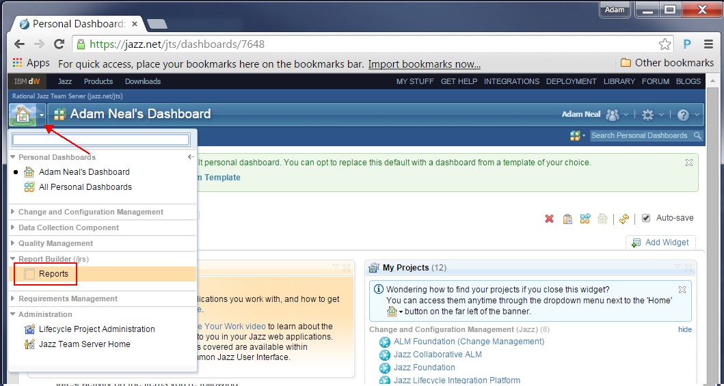Image resolution: width=724 pixels, height=386 pixels.
Task: Open the Jazz Lifecycle Integration Platform project
Action: [x=457, y=381]
